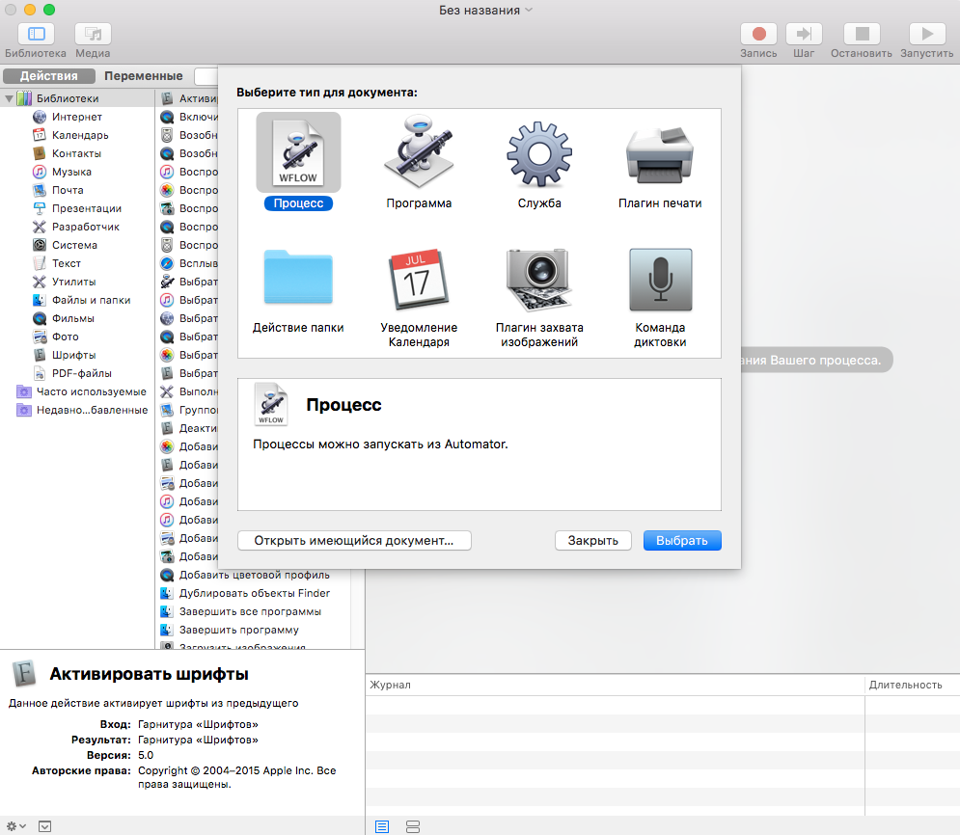Select Шрифты in the library list
This screenshot has width=960, height=835.
[x=73, y=355]
